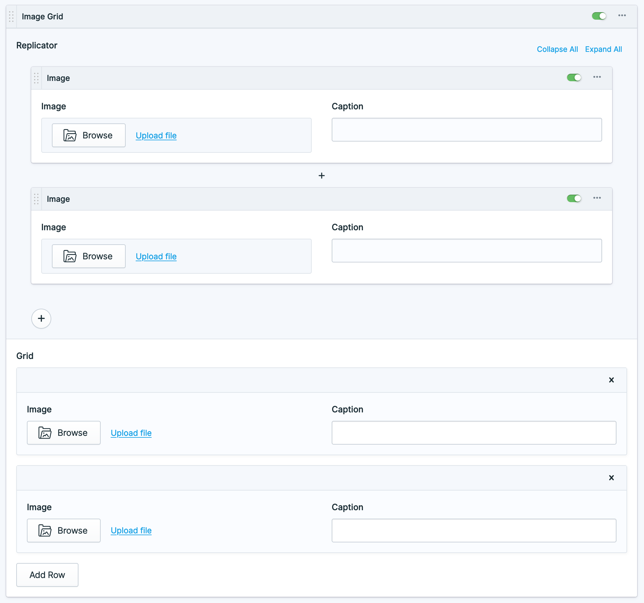The height and width of the screenshot is (603, 644).
Task: Click the circular plus button below the Replicator sets
Action: pos(41,319)
